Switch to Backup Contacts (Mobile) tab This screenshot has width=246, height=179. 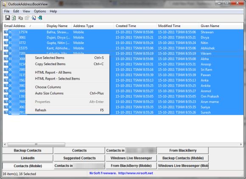coord(183,158)
